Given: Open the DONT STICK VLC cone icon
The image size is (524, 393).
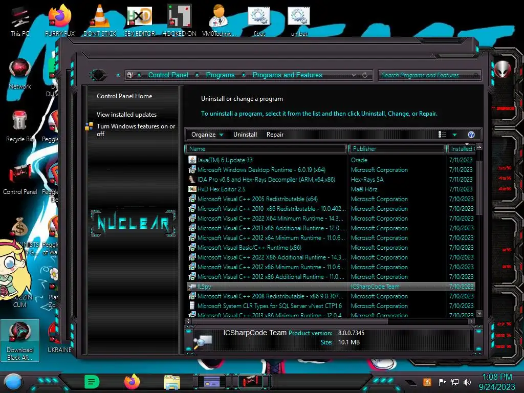Looking at the screenshot, I should (100, 20).
